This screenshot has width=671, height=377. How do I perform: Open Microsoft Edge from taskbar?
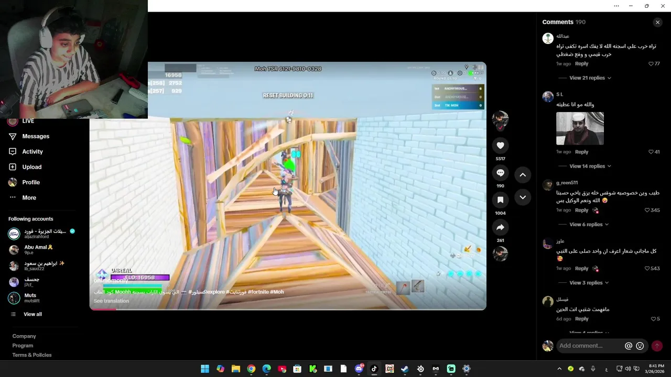click(266, 369)
